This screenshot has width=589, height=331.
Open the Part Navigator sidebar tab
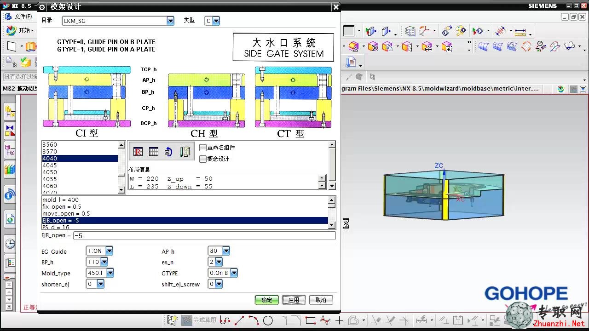click(10, 150)
